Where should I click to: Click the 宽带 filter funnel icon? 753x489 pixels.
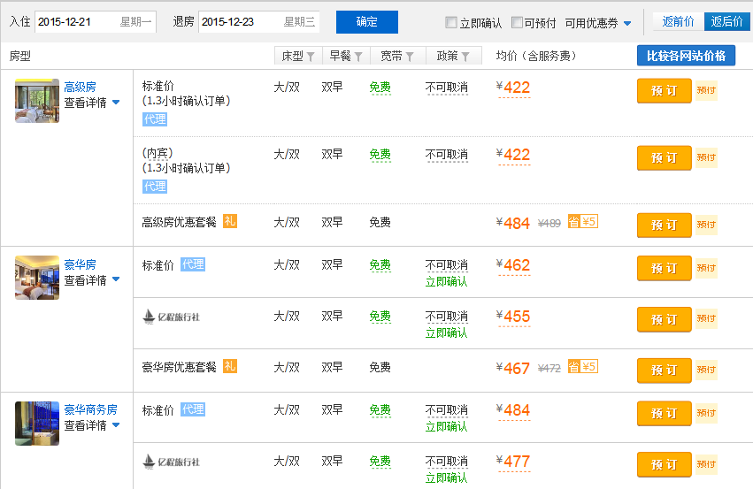click(410, 57)
